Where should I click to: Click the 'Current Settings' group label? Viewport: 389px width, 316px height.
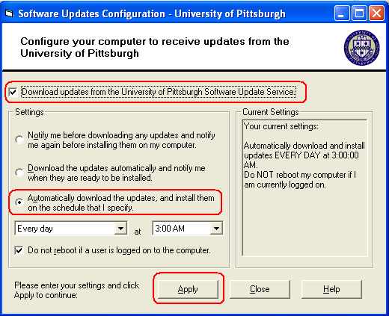pos(271,112)
